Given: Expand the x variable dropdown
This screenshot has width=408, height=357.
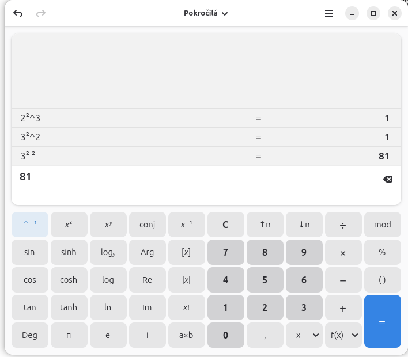Looking at the screenshot, I should coord(304,335).
